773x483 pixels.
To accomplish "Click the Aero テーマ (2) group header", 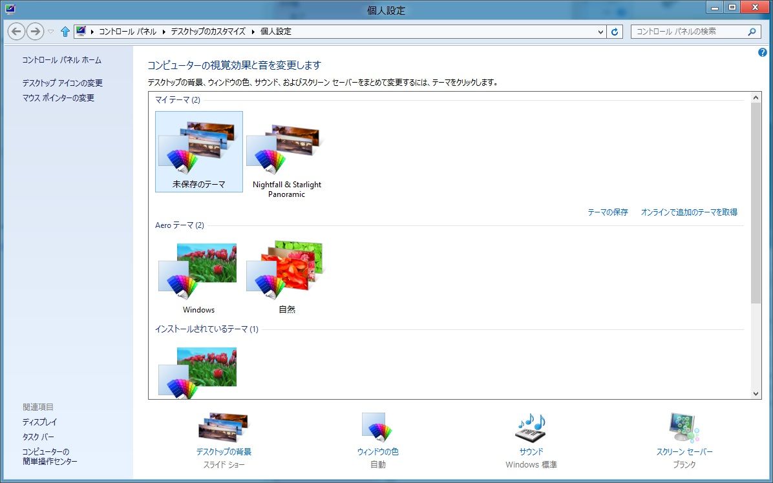I will [180, 225].
